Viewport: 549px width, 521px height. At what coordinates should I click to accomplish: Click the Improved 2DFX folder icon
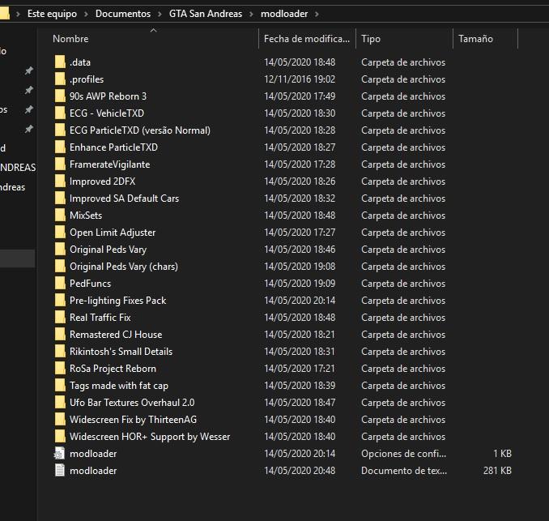tap(60, 181)
